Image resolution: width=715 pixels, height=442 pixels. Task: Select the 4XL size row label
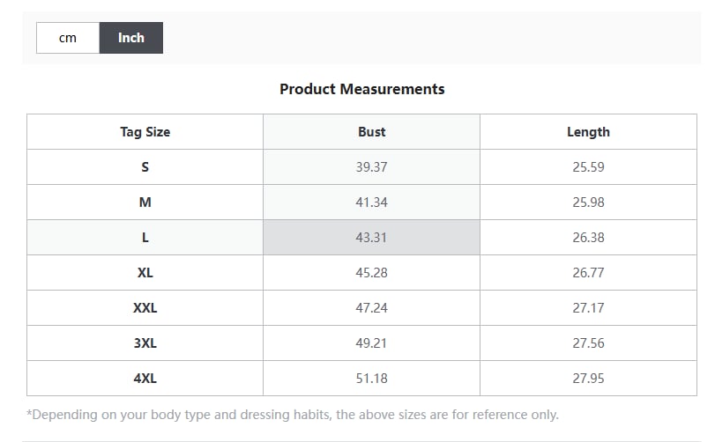pos(145,379)
